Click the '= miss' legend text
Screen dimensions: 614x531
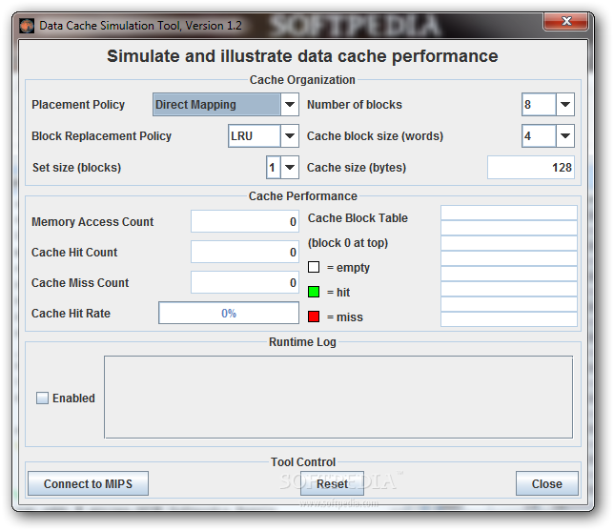344,317
